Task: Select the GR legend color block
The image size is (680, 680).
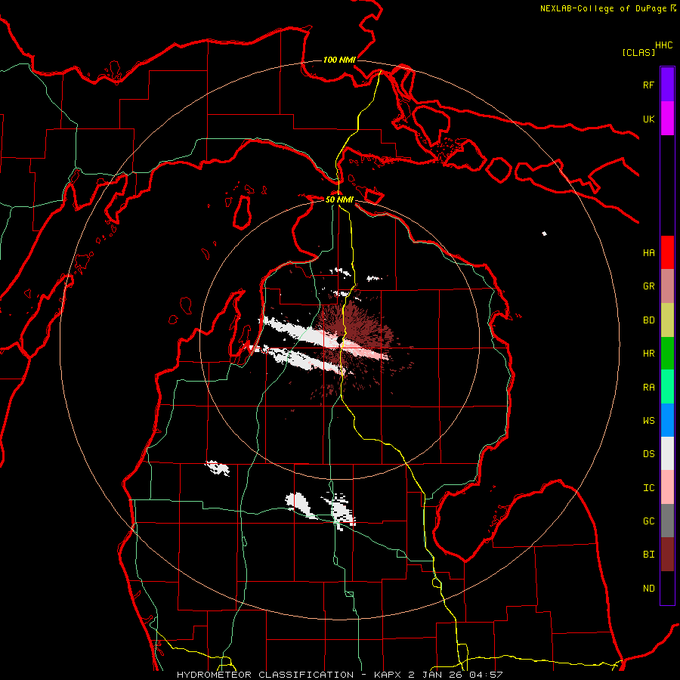Action: click(667, 286)
